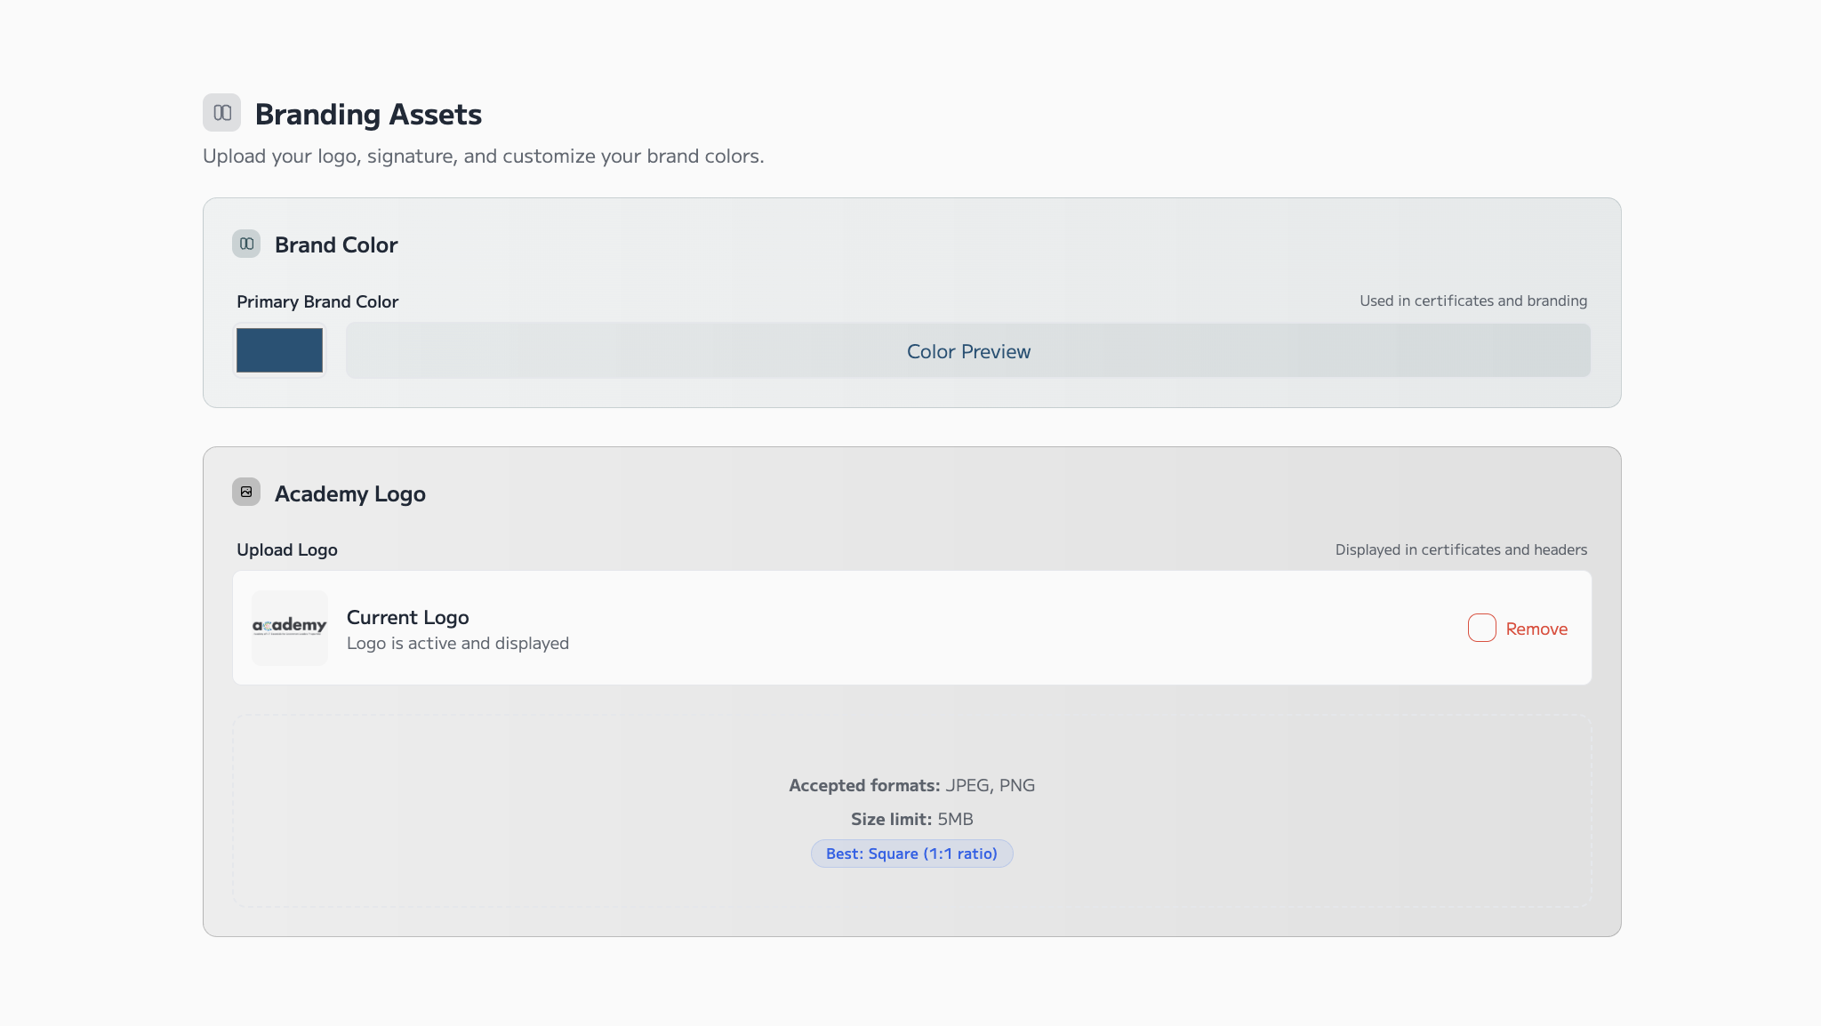The width and height of the screenshot is (1821, 1026).
Task: Remove the current academy logo
Action: tap(1537, 628)
